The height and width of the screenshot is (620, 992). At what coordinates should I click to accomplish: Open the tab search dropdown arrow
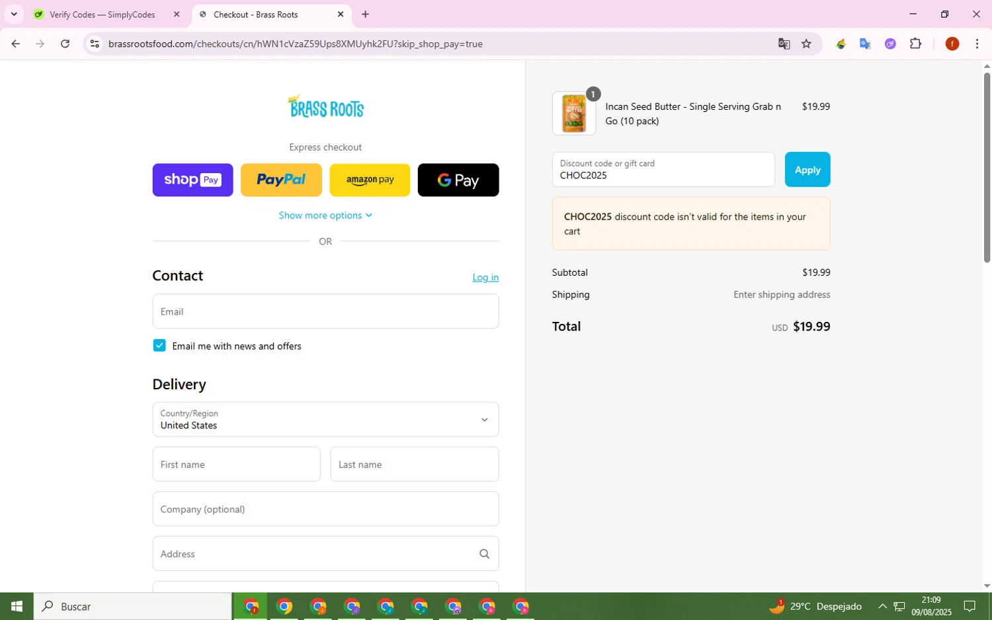[13, 14]
